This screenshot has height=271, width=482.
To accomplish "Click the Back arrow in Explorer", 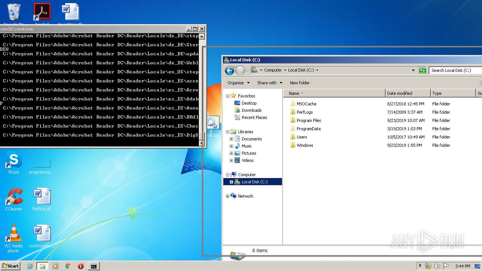I will [229, 70].
